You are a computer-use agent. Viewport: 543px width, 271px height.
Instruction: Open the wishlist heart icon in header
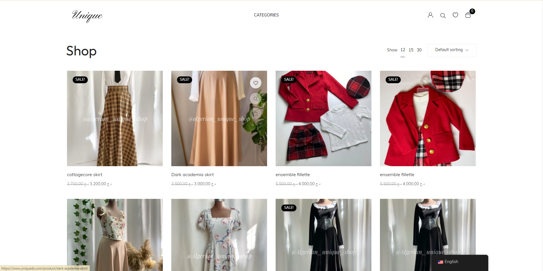click(x=455, y=15)
